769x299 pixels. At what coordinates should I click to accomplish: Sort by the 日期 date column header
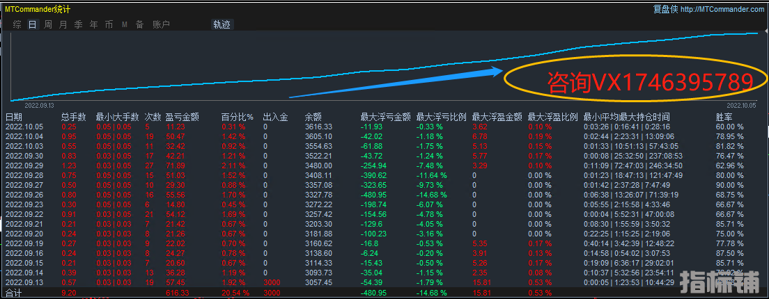14,117
